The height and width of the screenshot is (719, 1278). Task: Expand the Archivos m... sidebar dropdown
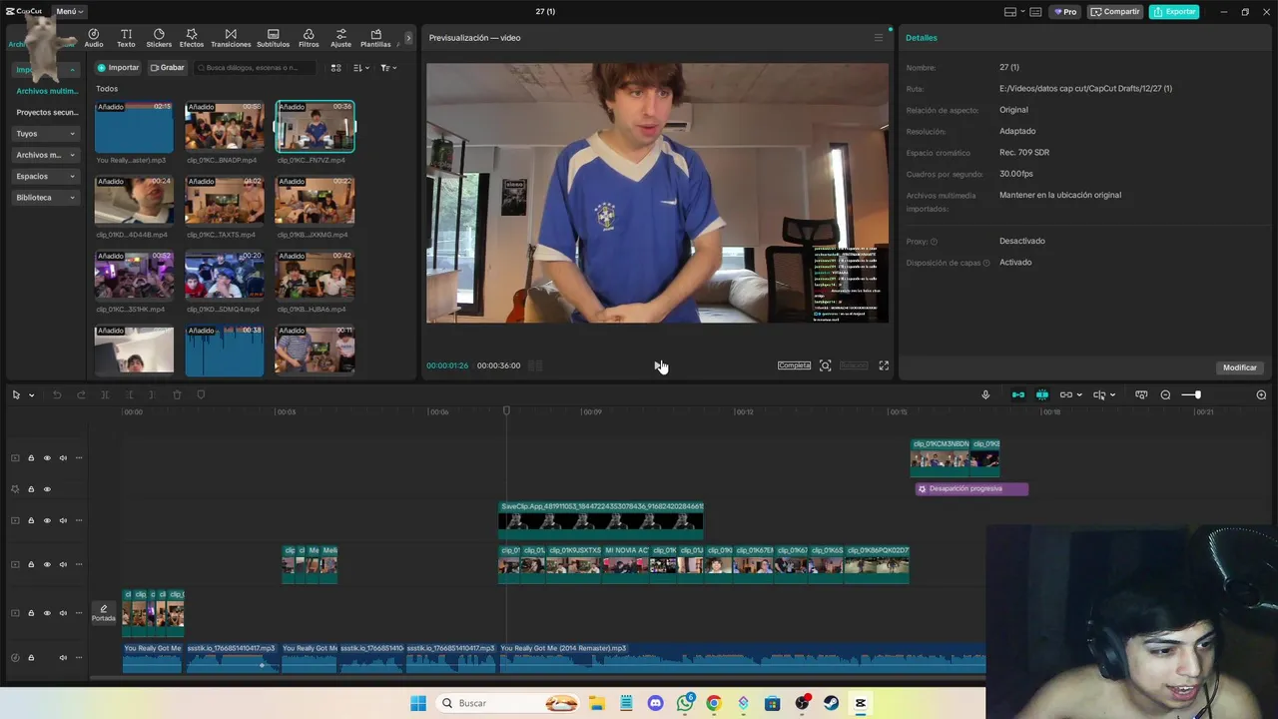[x=45, y=155]
